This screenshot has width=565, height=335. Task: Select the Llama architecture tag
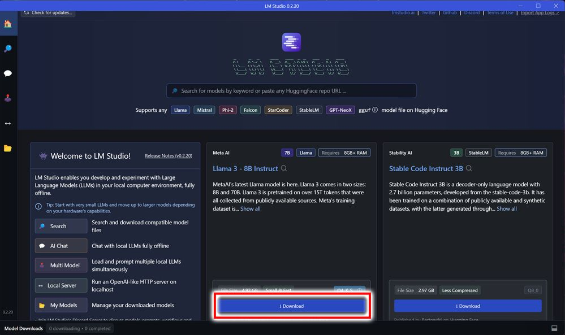pos(180,110)
